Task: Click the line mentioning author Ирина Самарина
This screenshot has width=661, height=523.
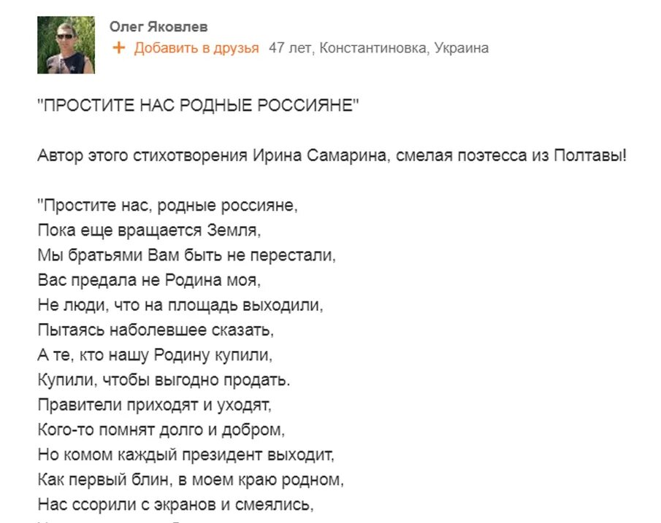Action: [332, 155]
